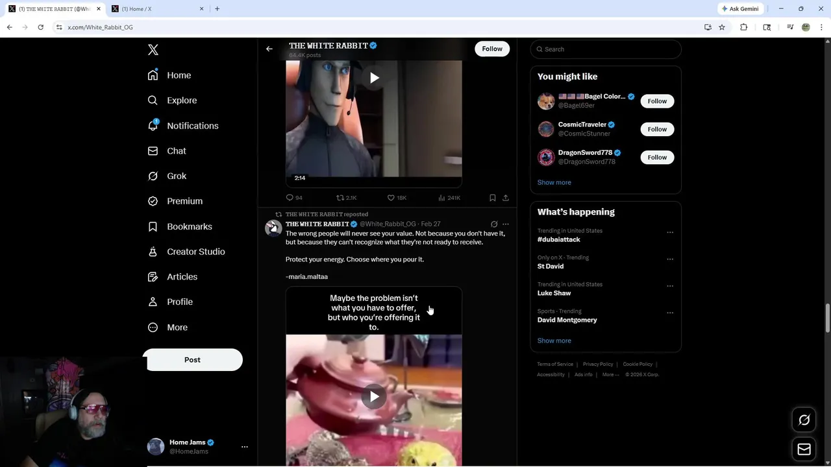This screenshot has width=831, height=467.
Task: Open CosmicTraveler profile avatar
Action: click(x=546, y=129)
